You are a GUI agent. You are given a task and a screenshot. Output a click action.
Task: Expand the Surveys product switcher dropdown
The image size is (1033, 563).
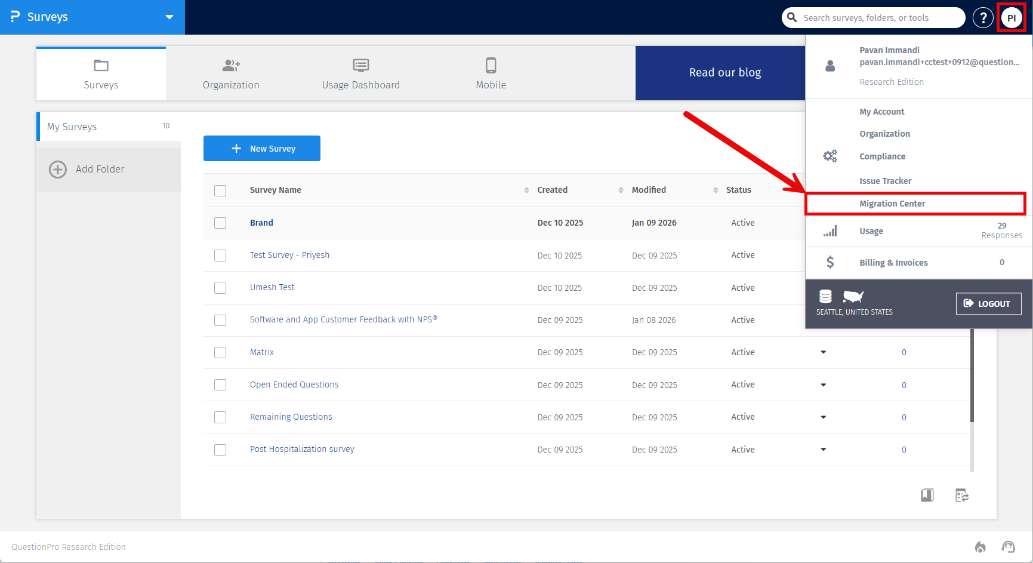tap(169, 17)
